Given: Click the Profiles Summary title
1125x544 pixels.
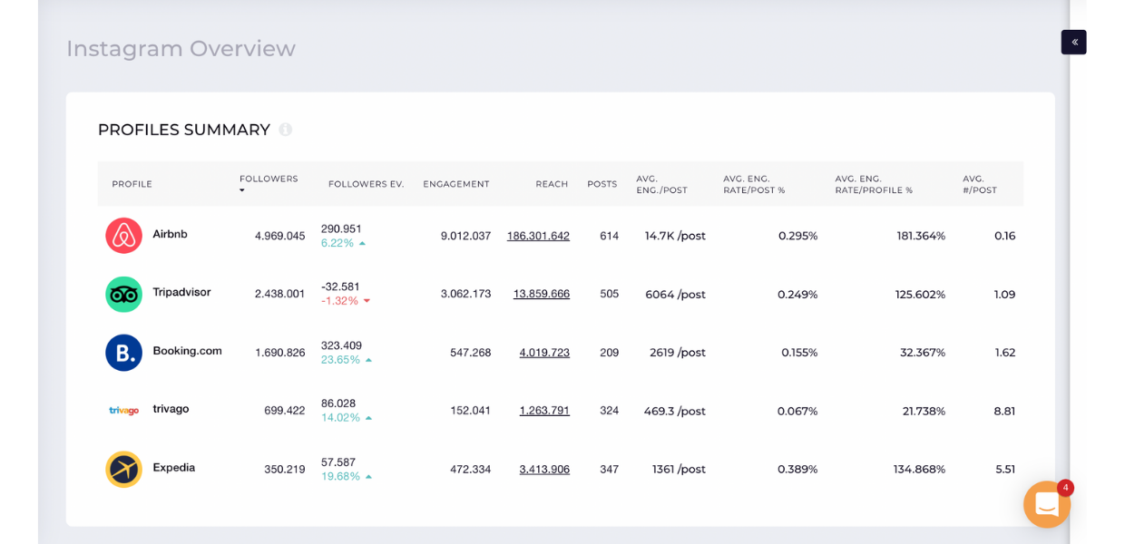Looking at the screenshot, I should tap(184, 130).
